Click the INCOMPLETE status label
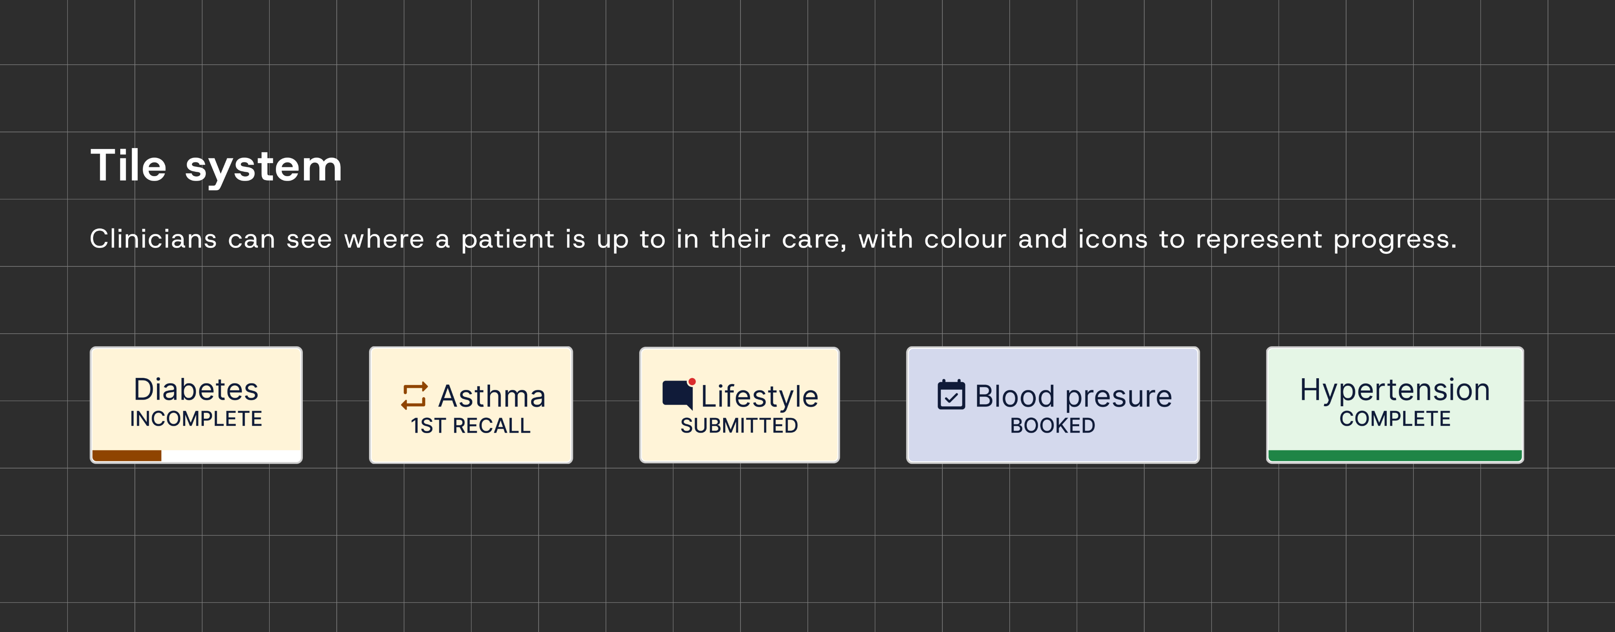 (x=196, y=419)
